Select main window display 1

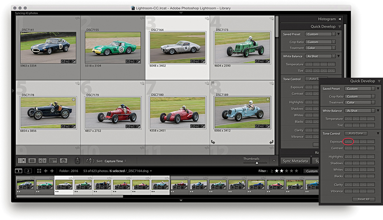click(19, 171)
